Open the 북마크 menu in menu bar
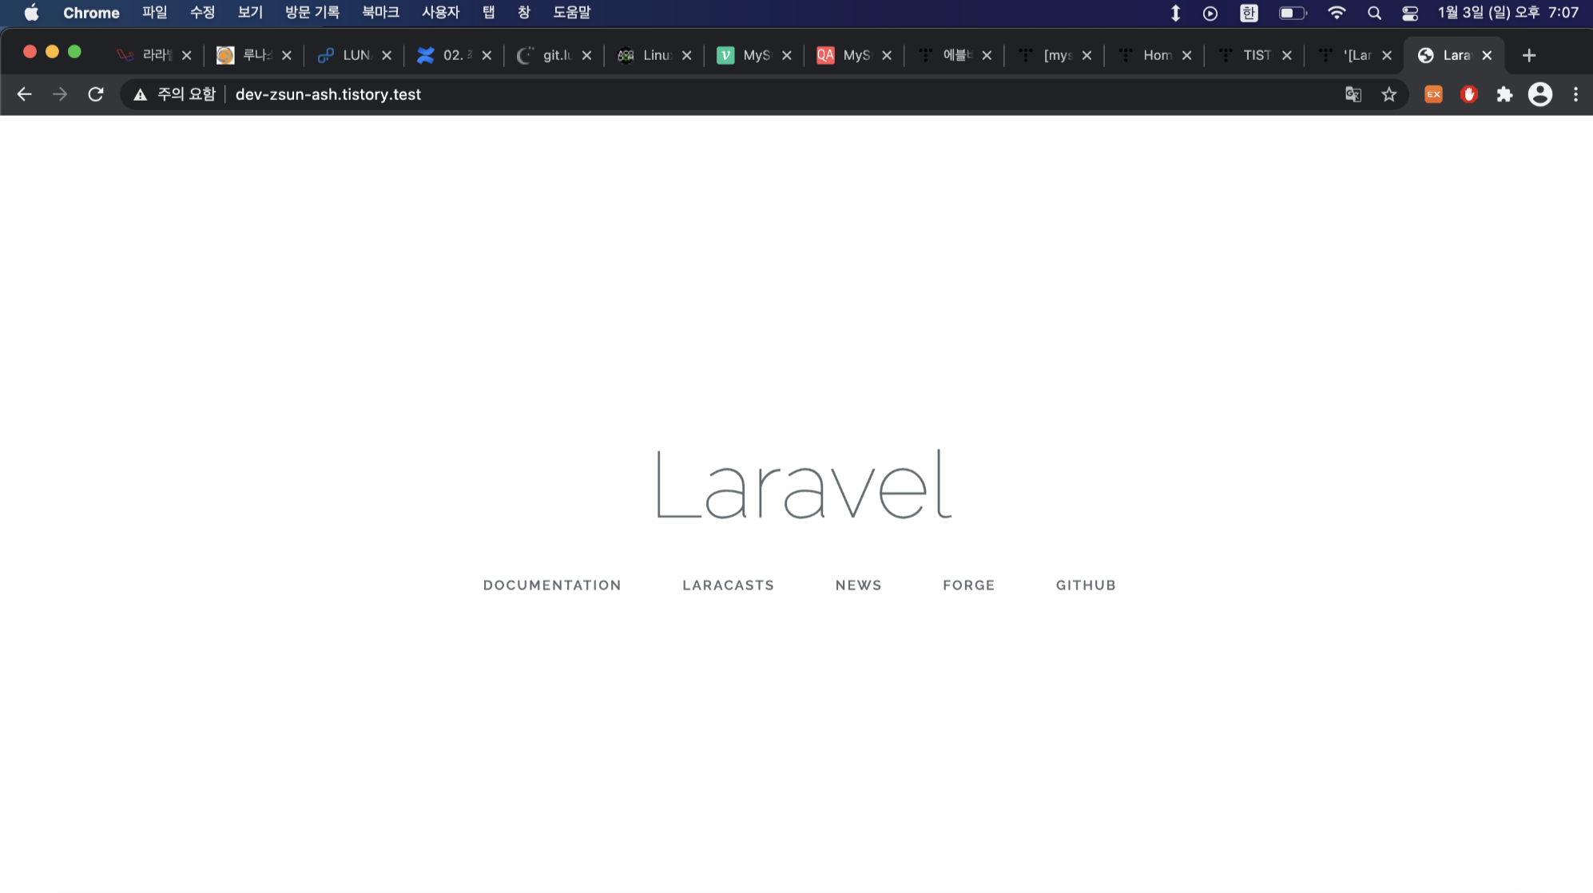 (380, 13)
